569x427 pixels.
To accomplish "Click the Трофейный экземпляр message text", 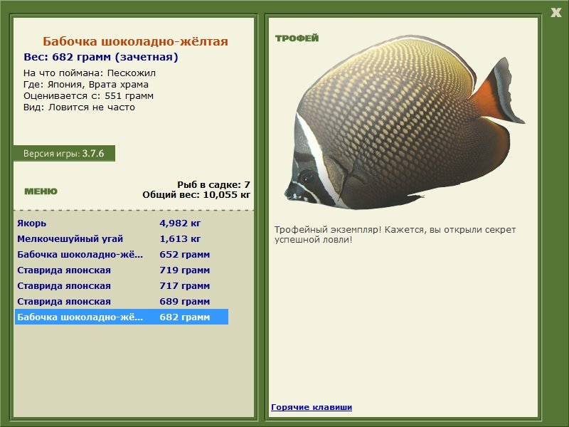I will click(395, 235).
